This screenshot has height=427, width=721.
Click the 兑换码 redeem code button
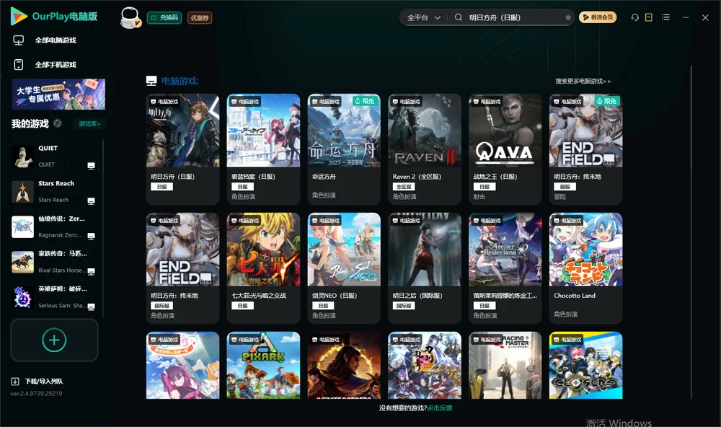pyautogui.click(x=164, y=18)
